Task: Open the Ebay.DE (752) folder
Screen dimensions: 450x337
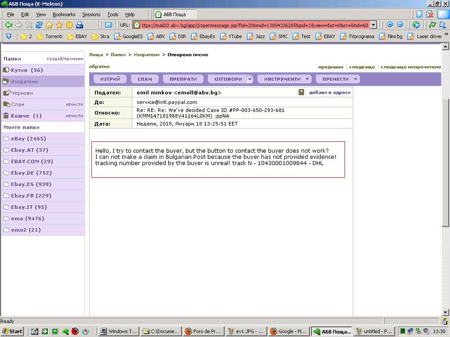Action: tap(43, 173)
